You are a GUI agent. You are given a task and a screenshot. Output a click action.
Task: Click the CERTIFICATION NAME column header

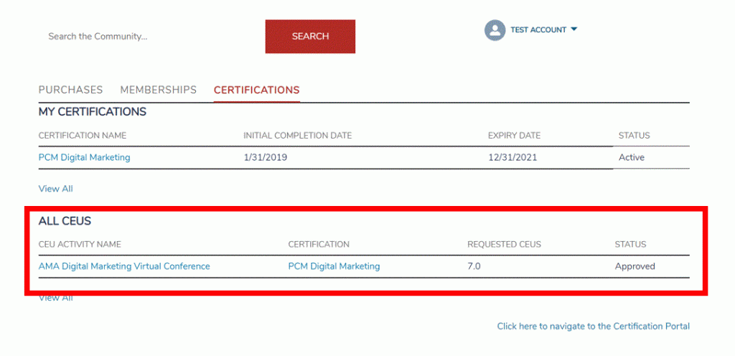82,136
